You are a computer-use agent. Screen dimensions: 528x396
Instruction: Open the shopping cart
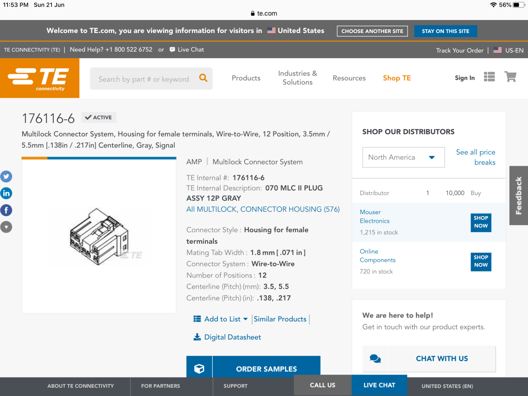click(511, 77)
